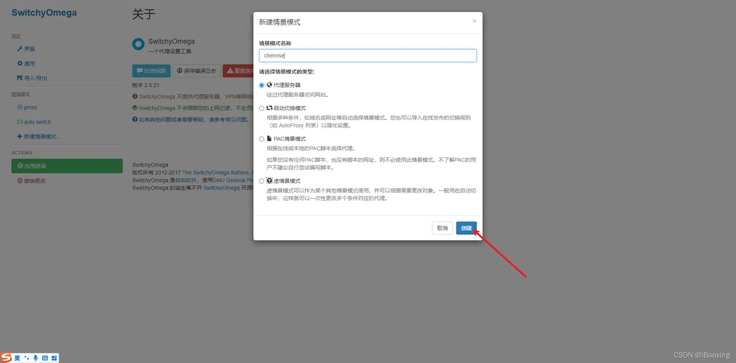Select the PAC情景模式 radio button

tap(262, 139)
